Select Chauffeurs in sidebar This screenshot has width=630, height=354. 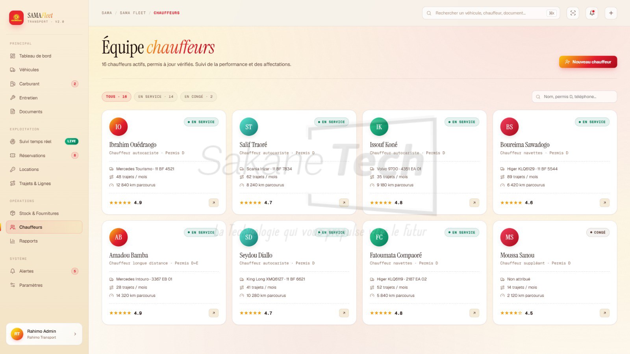click(x=44, y=227)
